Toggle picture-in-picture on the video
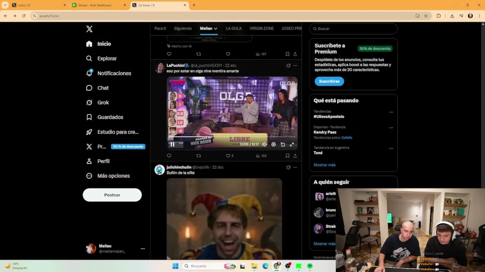This screenshot has height=272, width=485. pyautogui.click(x=283, y=144)
